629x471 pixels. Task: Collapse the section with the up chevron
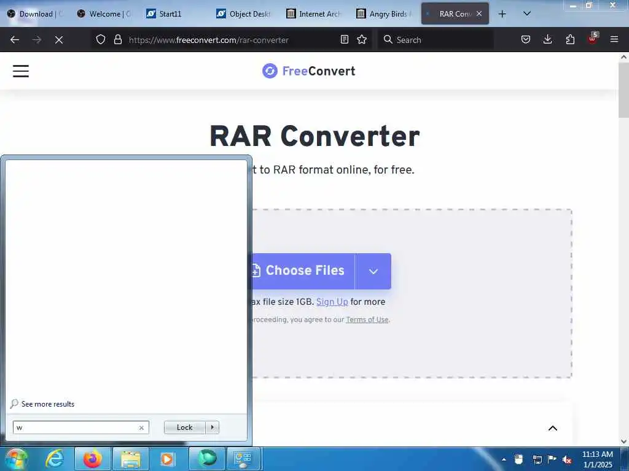(x=553, y=428)
